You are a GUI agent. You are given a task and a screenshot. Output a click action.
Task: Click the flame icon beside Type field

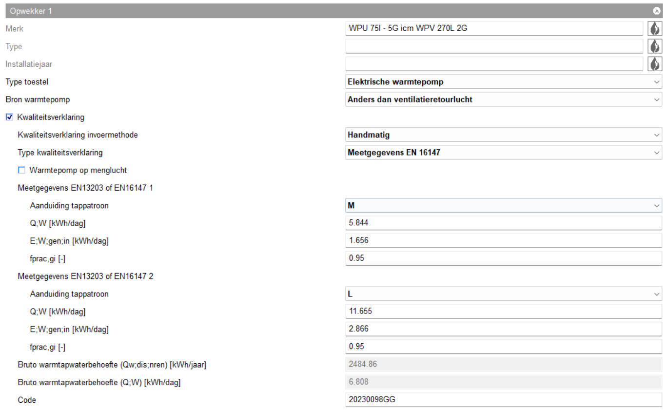pyautogui.click(x=654, y=46)
